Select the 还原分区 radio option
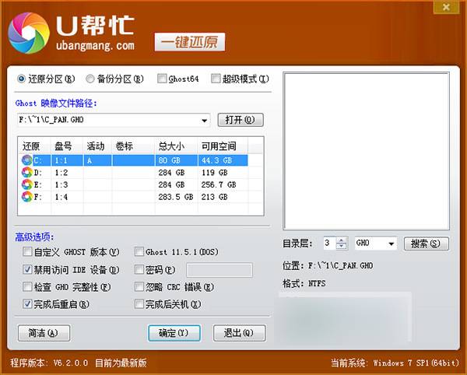 [x=22, y=79]
